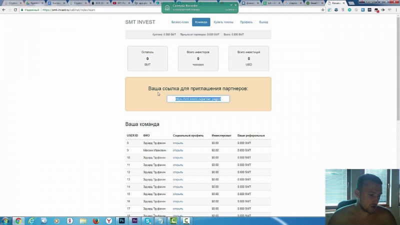Open social profile link for user 12
Viewport: 400px width, 225px height.
(x=178, y=172)
